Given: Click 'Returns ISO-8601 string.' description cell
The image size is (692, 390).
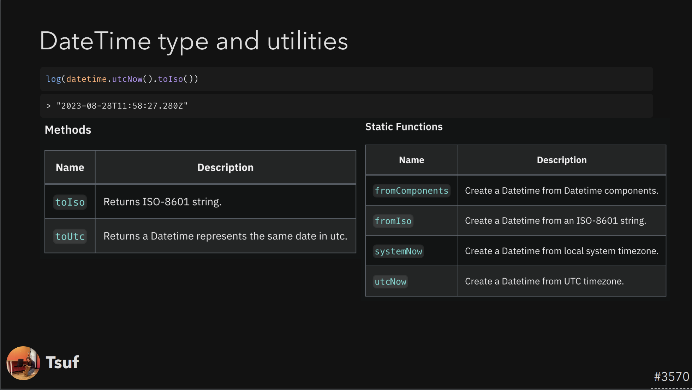Looking at the screenshot, I should (x=162, y=202).
